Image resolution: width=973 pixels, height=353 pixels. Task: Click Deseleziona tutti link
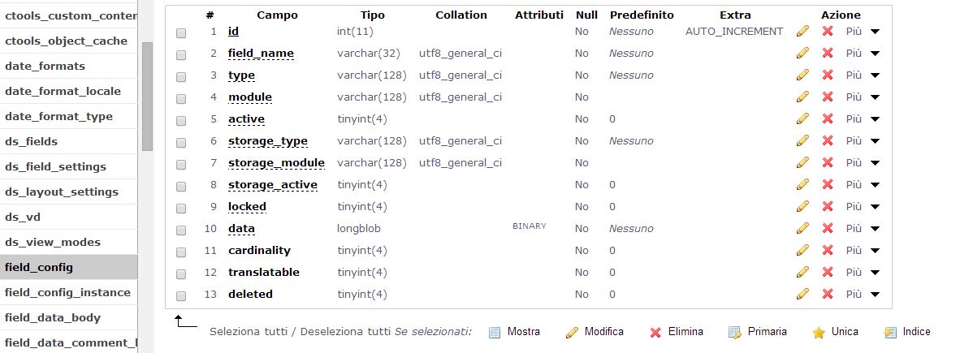[346, 331]
